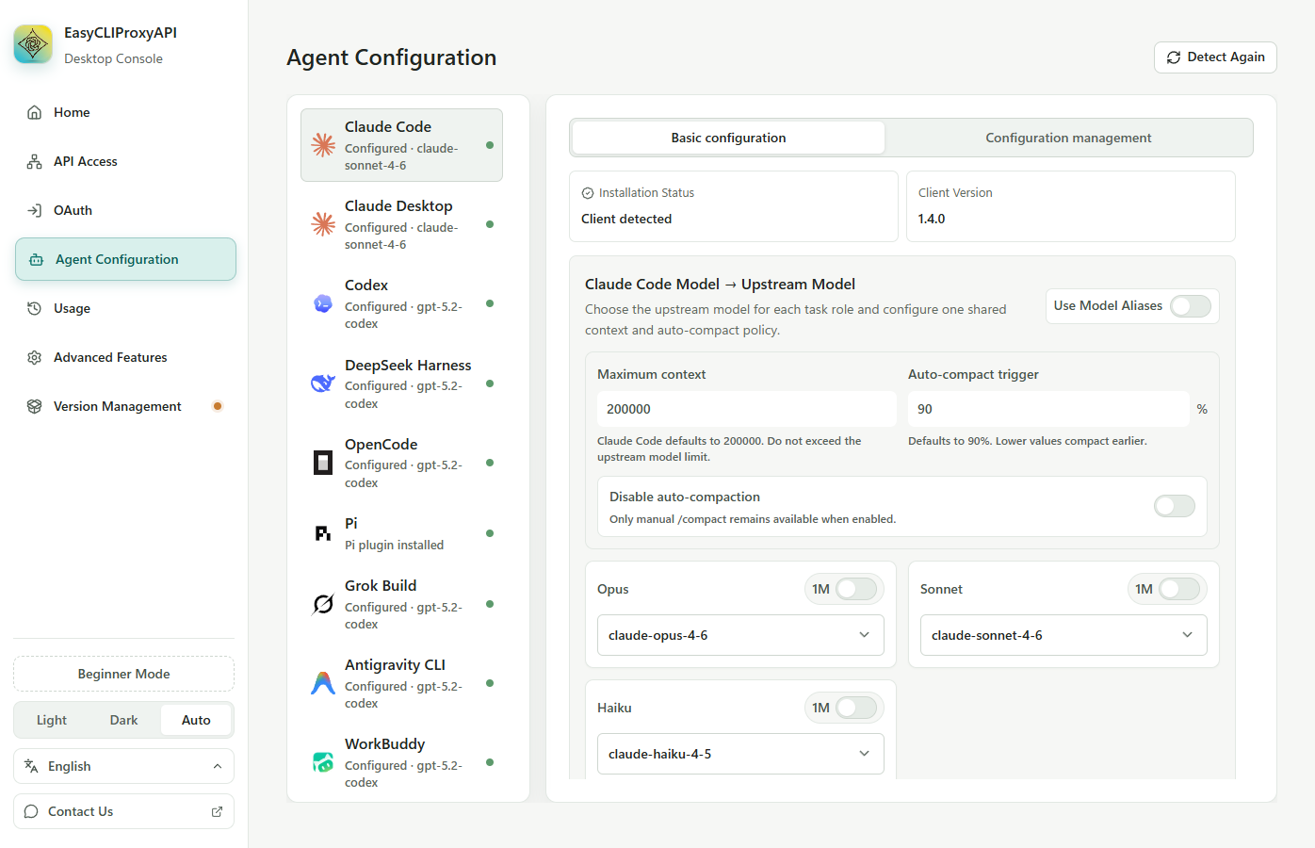Screen dimensions: 1315x848
Task: Click the Installation Status check-circle icon
Action: point(588,193)
